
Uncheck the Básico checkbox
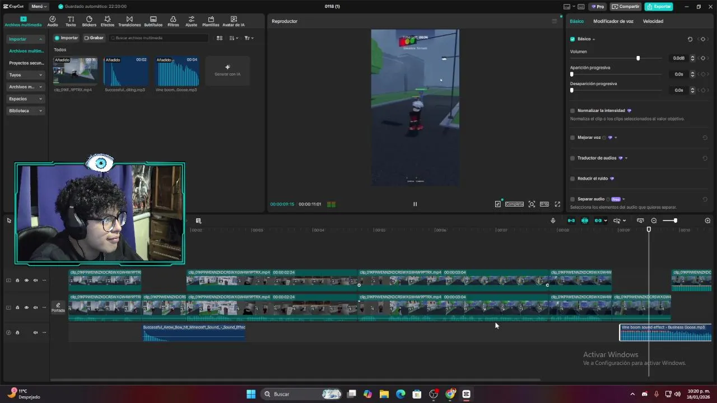click(x=572, y=39)
